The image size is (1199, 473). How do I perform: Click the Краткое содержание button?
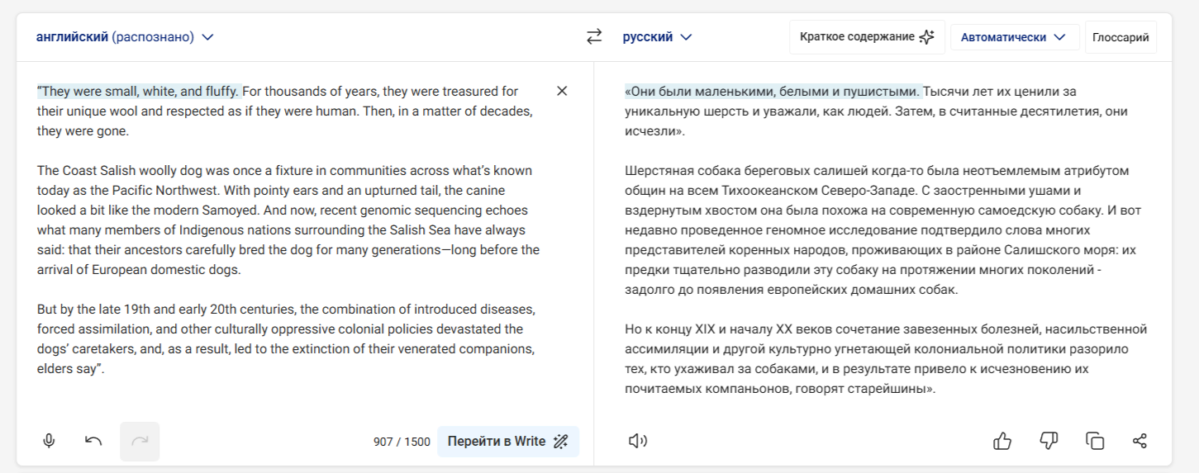click(x=867, y=37)
